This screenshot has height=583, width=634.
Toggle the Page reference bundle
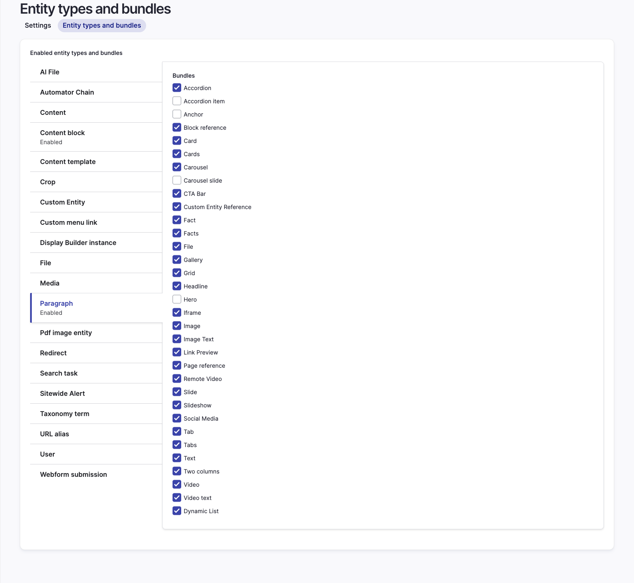pos(177,365)
